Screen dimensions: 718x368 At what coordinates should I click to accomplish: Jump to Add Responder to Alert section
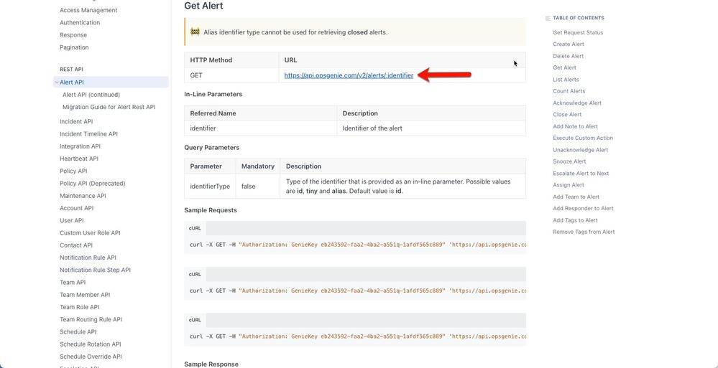click(x=584, y=209)
